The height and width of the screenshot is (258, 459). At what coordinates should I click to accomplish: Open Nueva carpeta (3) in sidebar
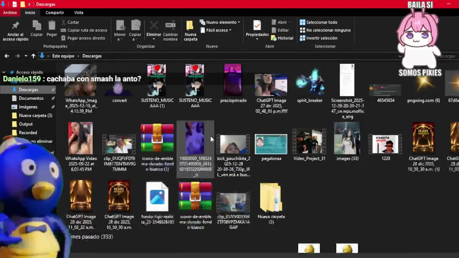click(36, 115)
